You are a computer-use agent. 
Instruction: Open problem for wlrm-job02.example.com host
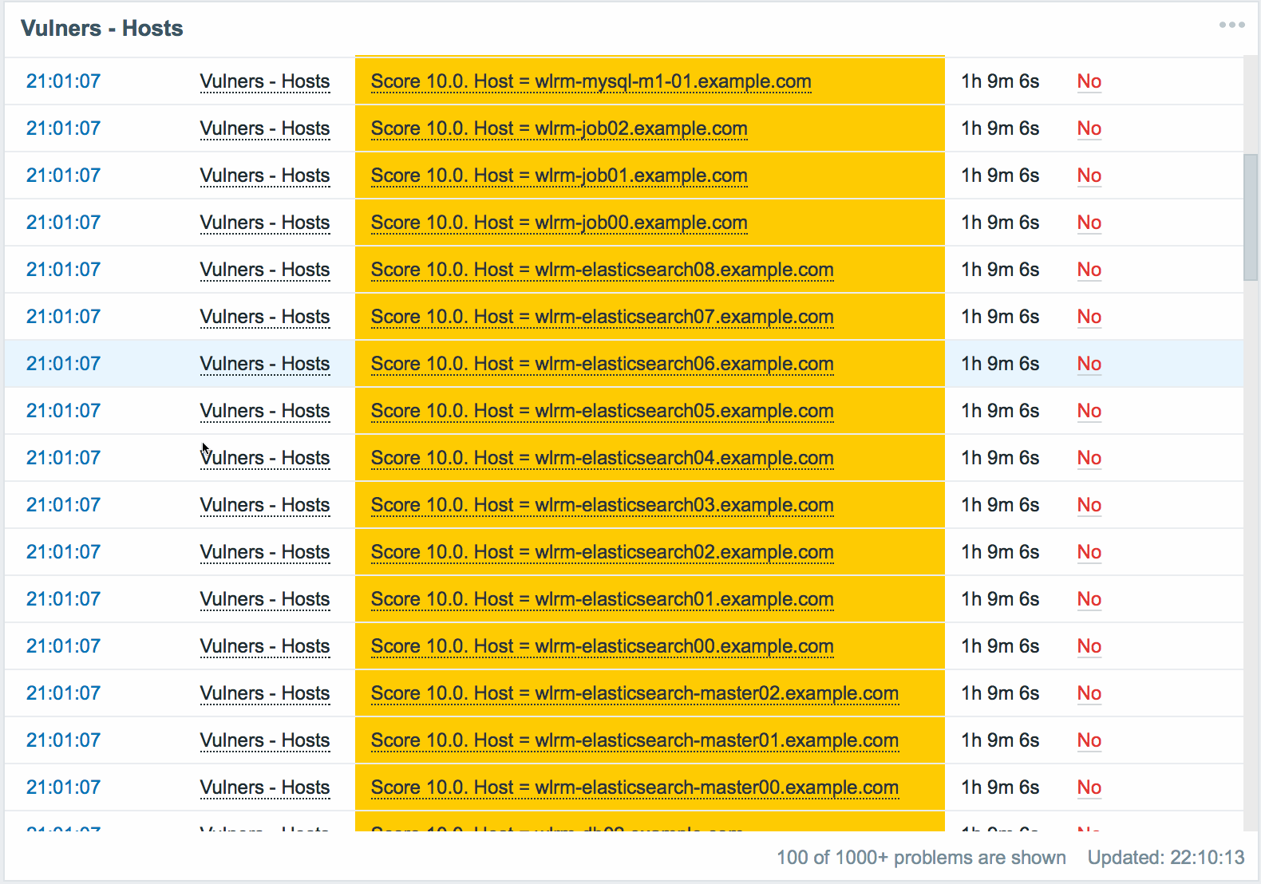pos(559,128)
